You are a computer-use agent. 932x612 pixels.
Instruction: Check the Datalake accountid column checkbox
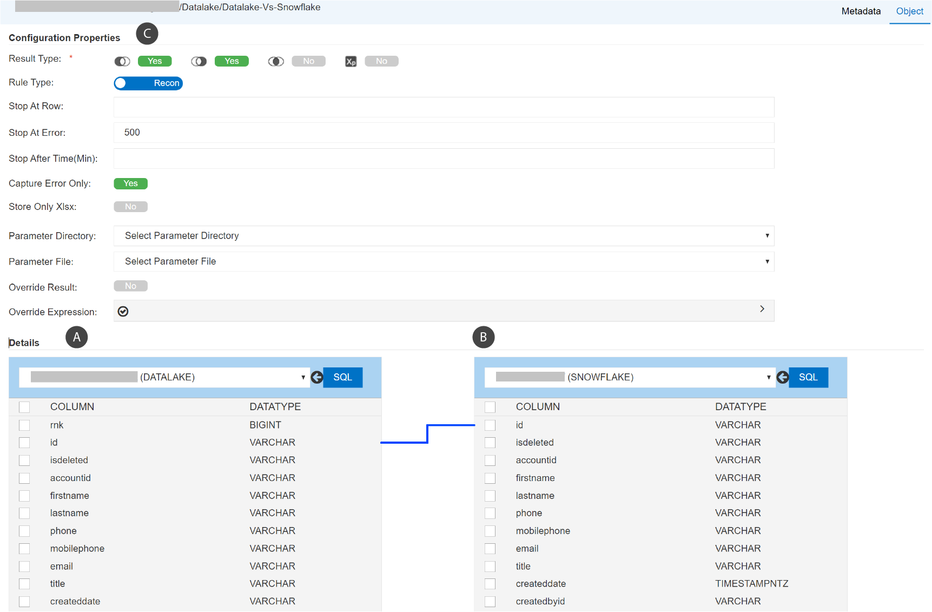pyautogui.click(x=24, y=478)
